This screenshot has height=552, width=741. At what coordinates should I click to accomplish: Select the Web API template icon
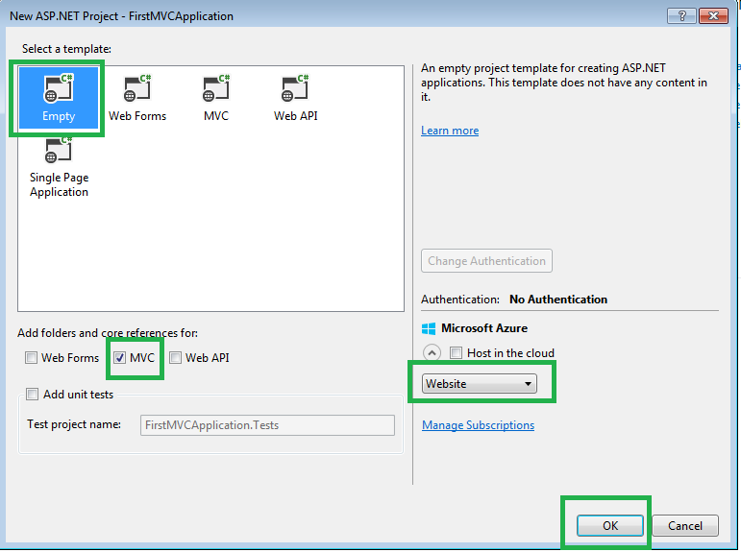295,98
